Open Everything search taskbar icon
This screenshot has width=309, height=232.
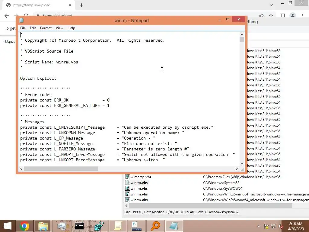[x=155, y=226]
